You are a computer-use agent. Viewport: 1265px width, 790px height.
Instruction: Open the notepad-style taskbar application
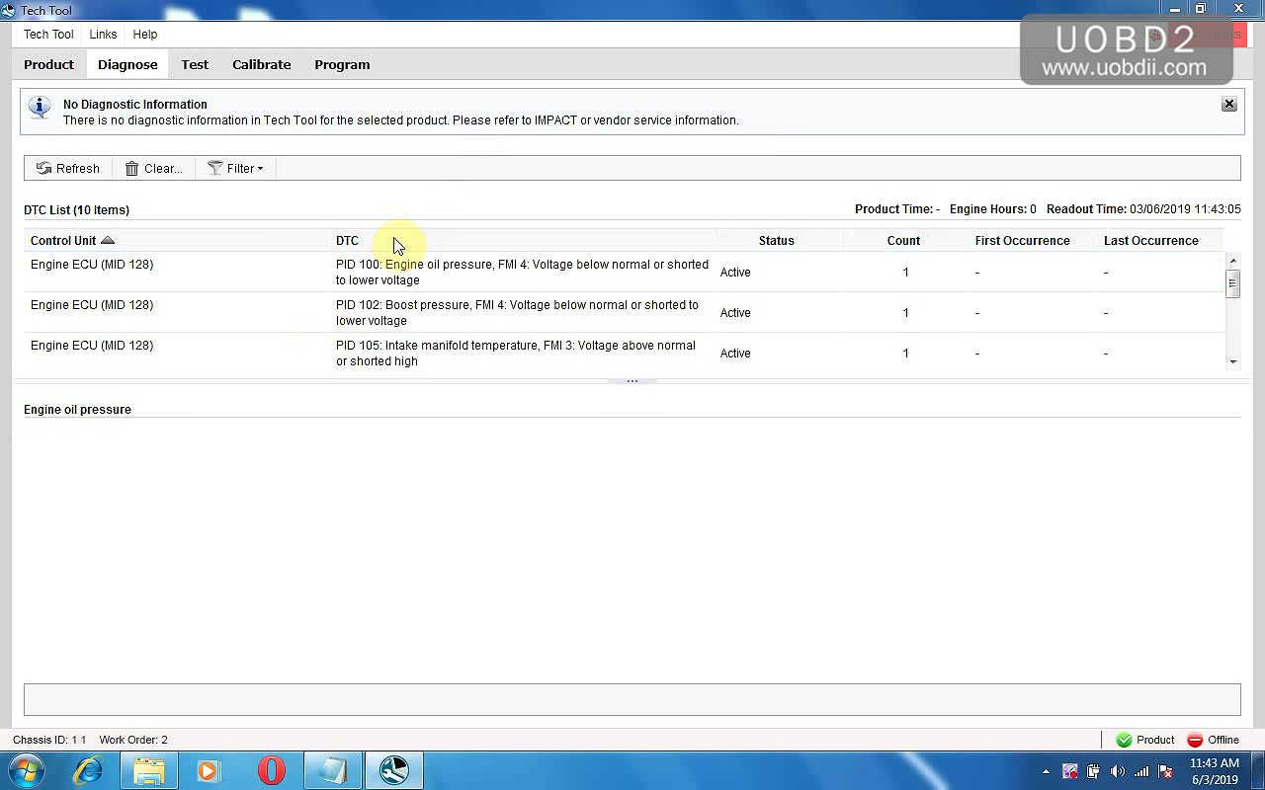(x=332, y=770)
